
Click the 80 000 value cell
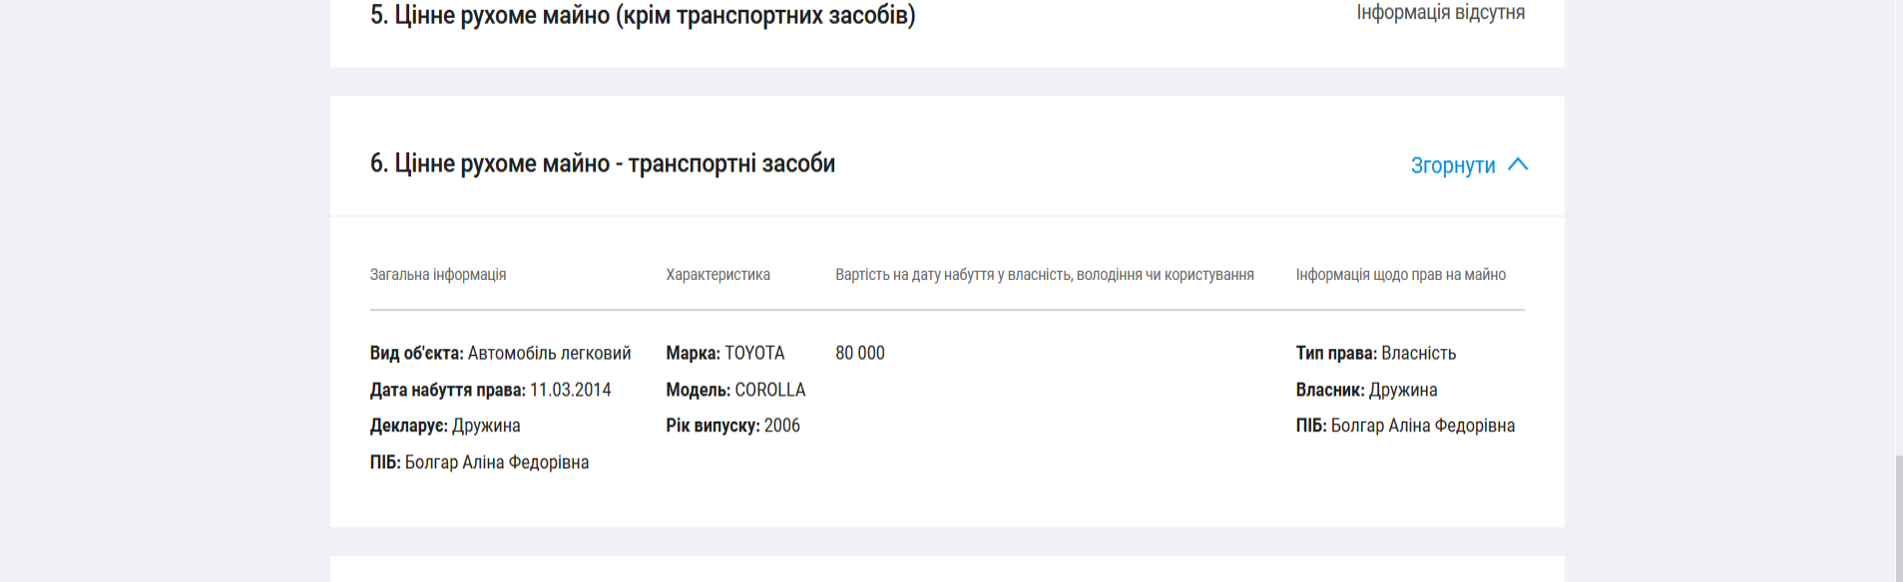pos(859,353)
